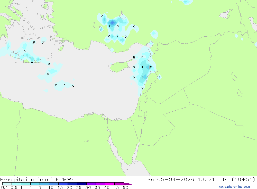Click the '50' legend scale value

click(125, 187)
